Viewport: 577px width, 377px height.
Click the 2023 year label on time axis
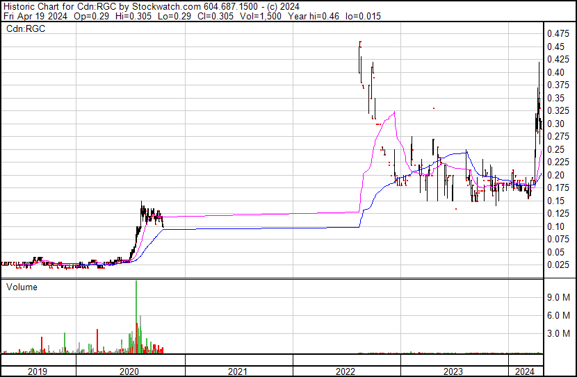(x=453, y=371)
